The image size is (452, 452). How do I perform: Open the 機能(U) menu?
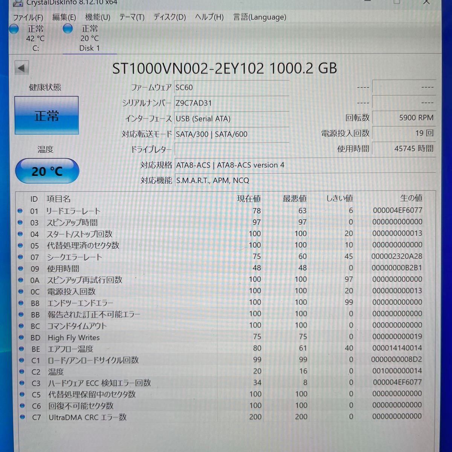click(x=98, y=17)
